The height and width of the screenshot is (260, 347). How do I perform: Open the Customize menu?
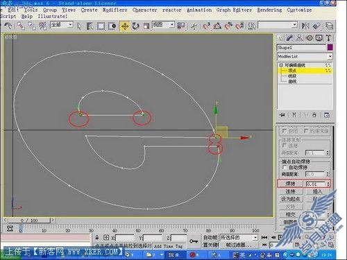(299, 10)
